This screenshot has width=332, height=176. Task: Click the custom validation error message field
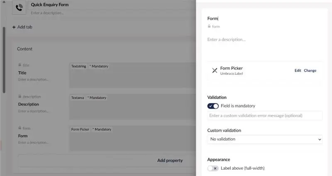tap(265, 116)
